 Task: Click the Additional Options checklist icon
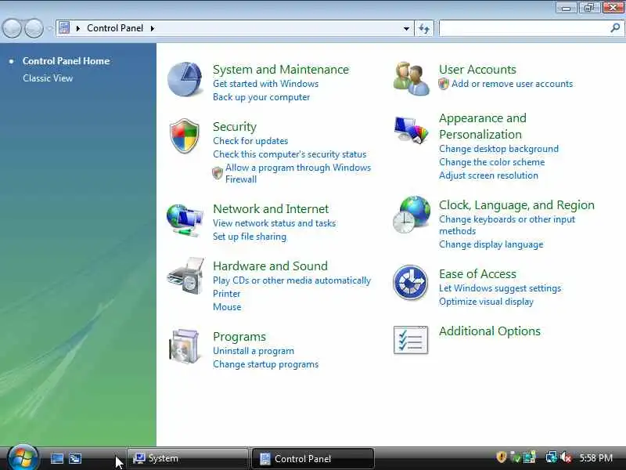click(x=411, y=340)
